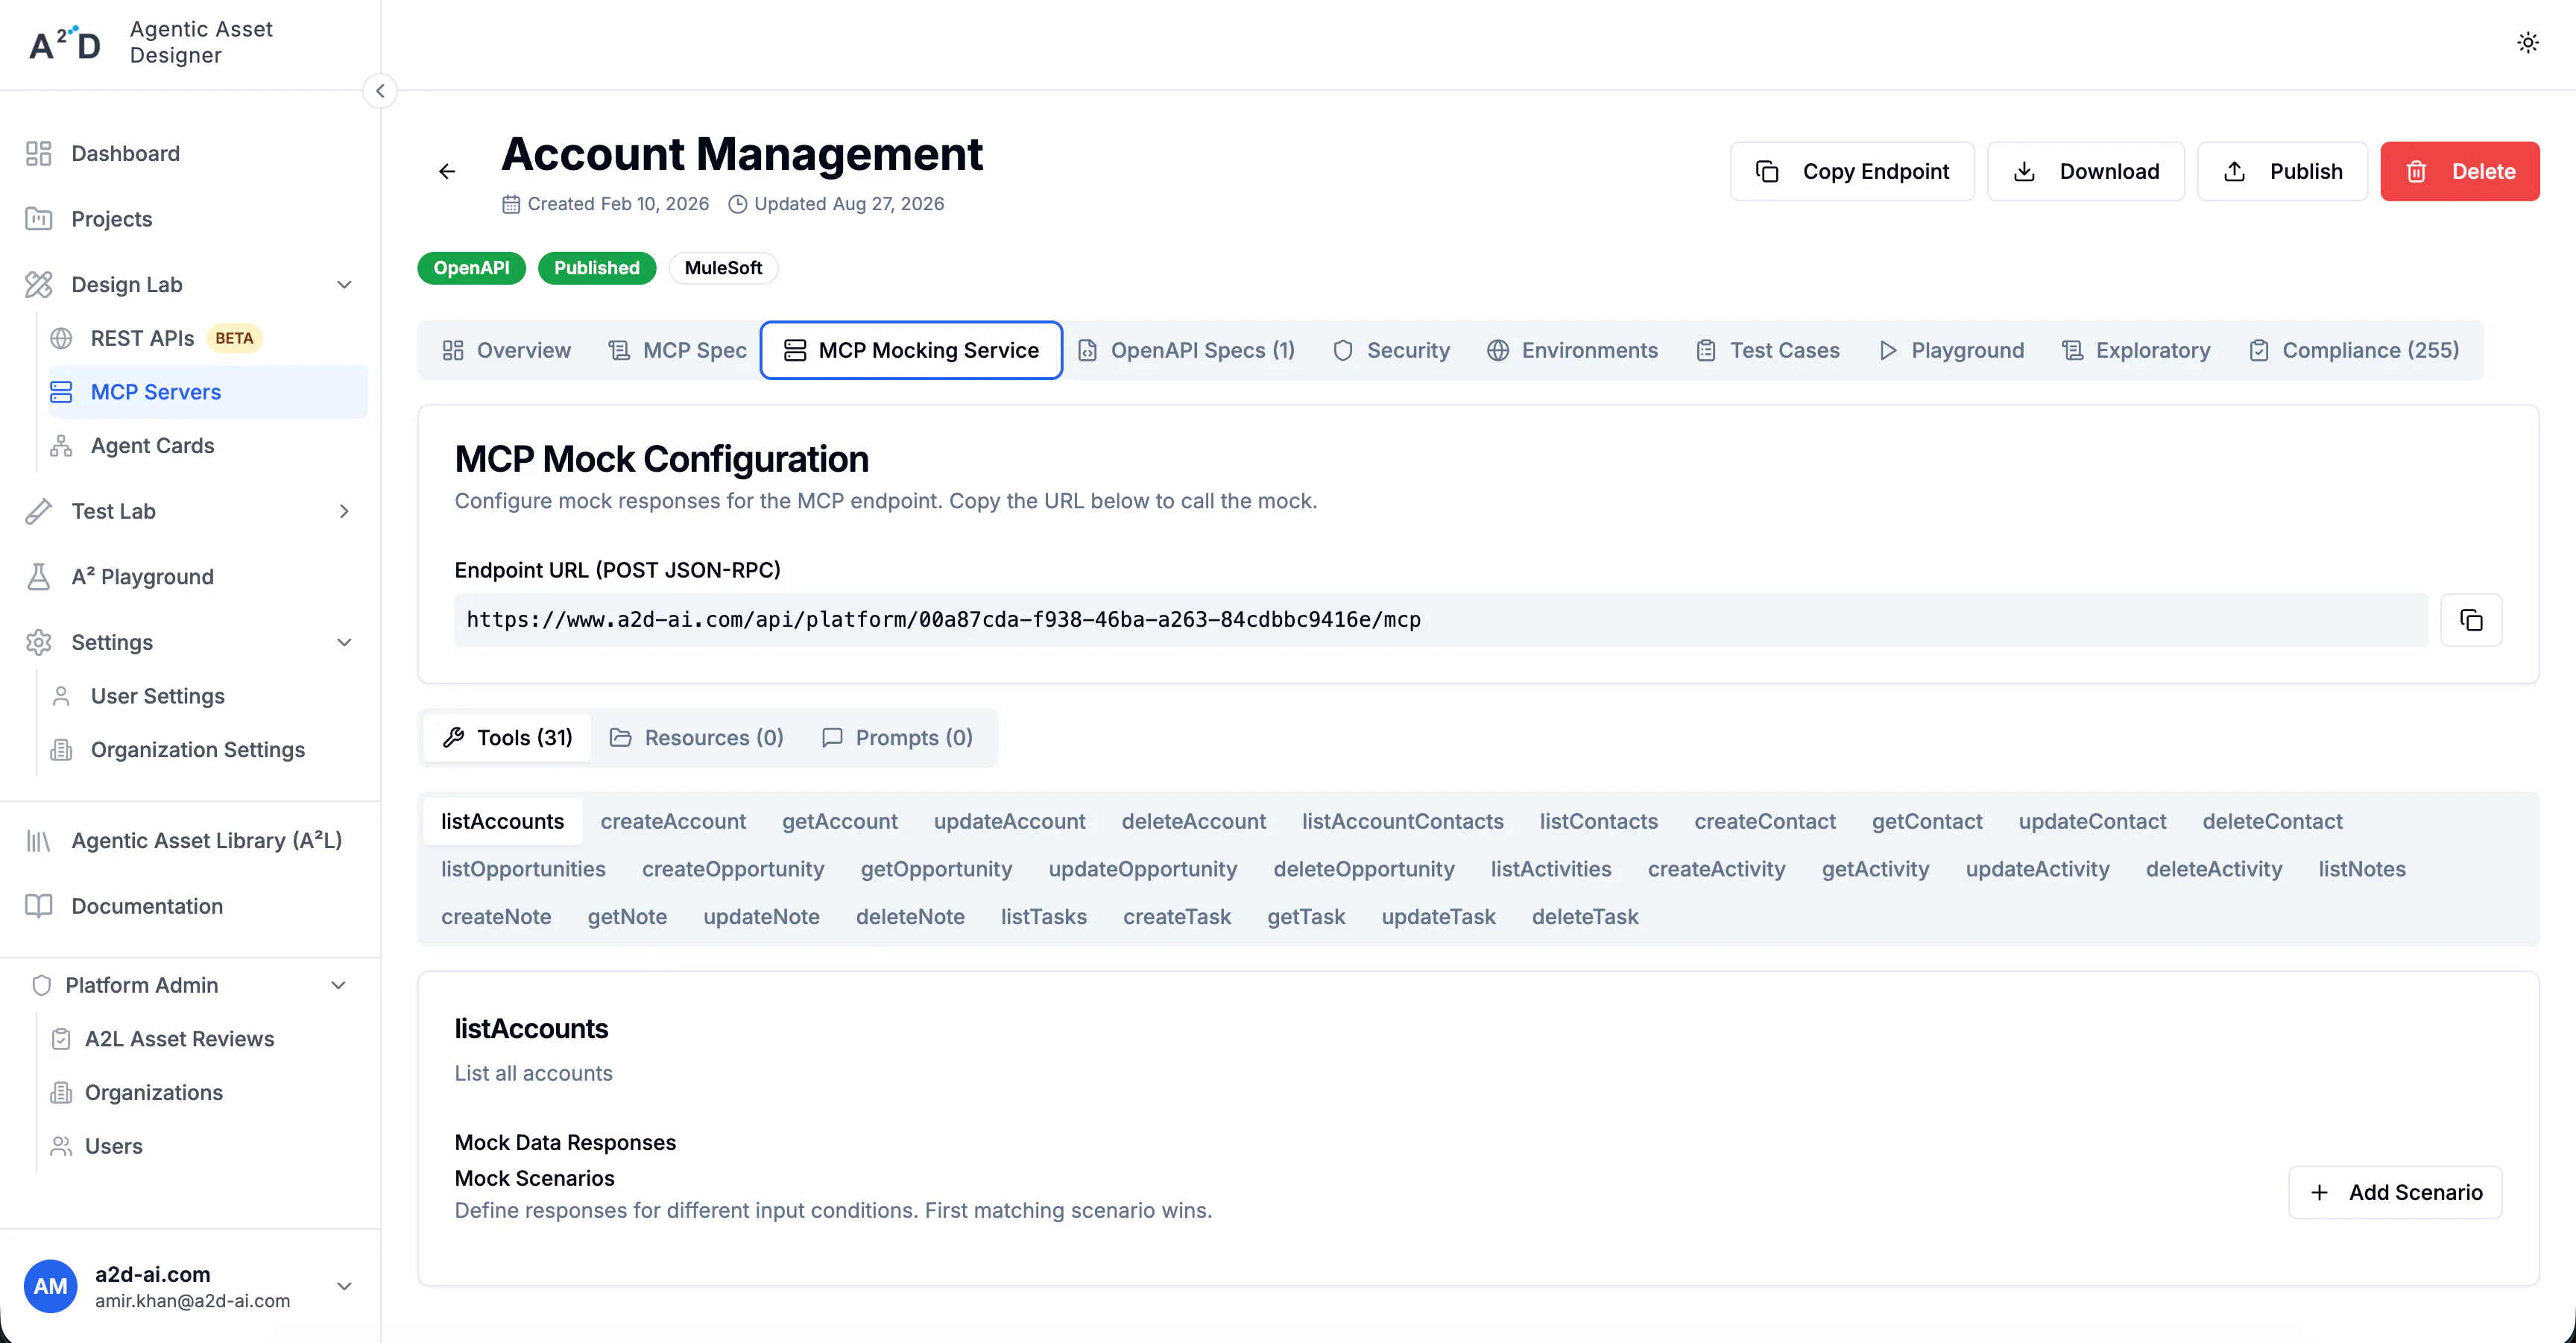Image resolution: width=2576 pixels, height=1343 pixels.
Task: Click the REST APIs globe icon
Action: pyautogui.click(x=61, y=338)
